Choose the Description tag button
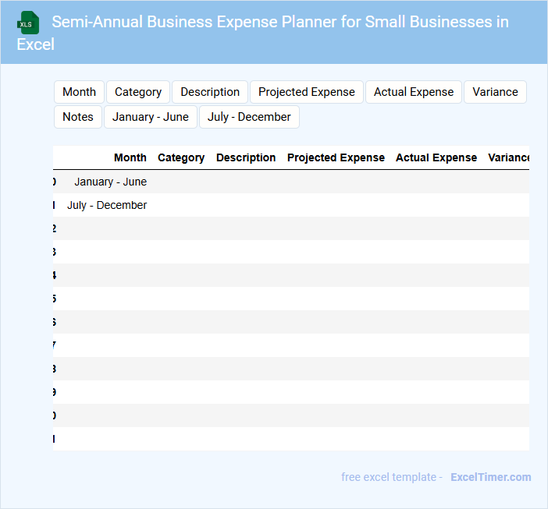The height and width of the screenshot is (509, 548). click(210, 92)
